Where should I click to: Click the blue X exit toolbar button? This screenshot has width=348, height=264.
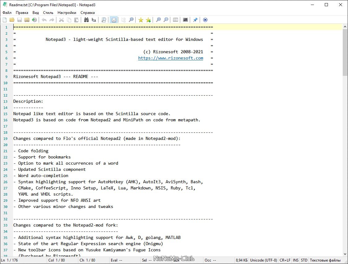(x=205, y=20)
